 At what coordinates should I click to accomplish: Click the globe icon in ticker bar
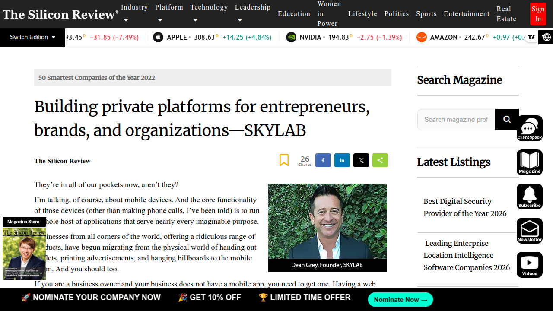[x=547, y=37]
